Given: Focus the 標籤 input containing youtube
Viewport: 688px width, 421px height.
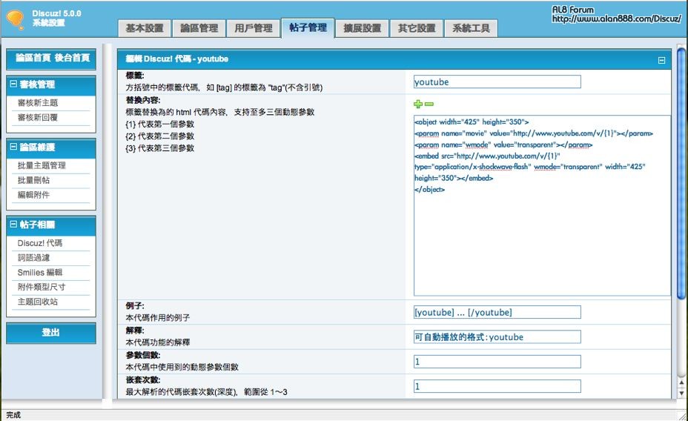Looking at the screenshot, I should [497, 82].
